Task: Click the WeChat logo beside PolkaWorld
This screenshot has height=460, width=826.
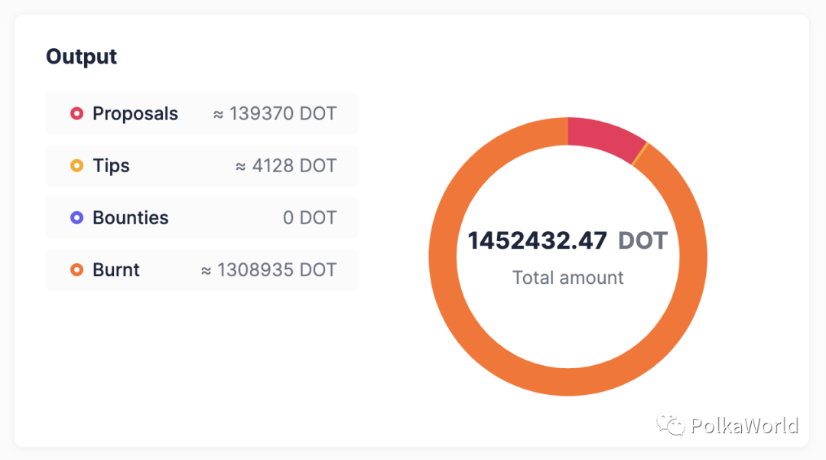Action: pyautogui.click(x=671, y=426)
